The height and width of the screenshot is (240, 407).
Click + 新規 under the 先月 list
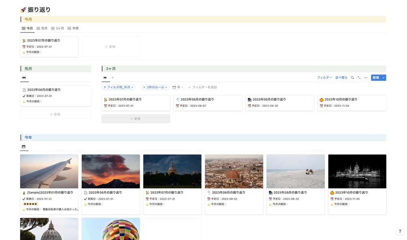(55, 115)
